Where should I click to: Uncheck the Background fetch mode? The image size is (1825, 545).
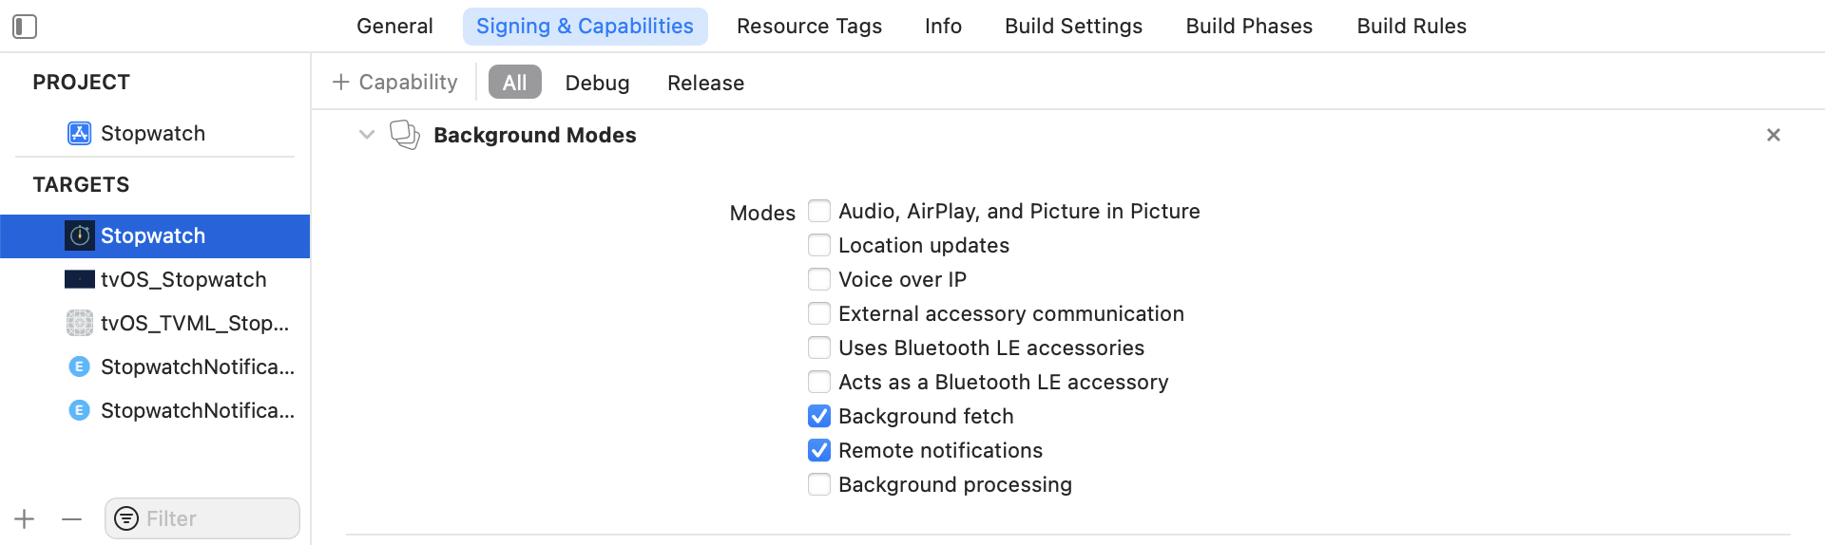tap(819, 416)
